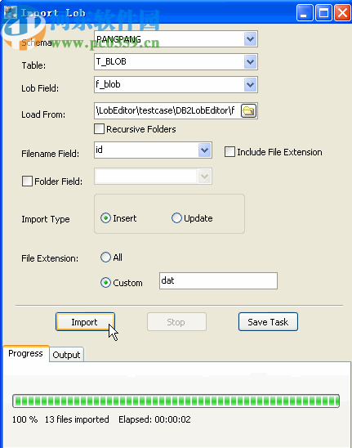
Task: Expand the Filename Field dropdown arrow
Action: 204,150
